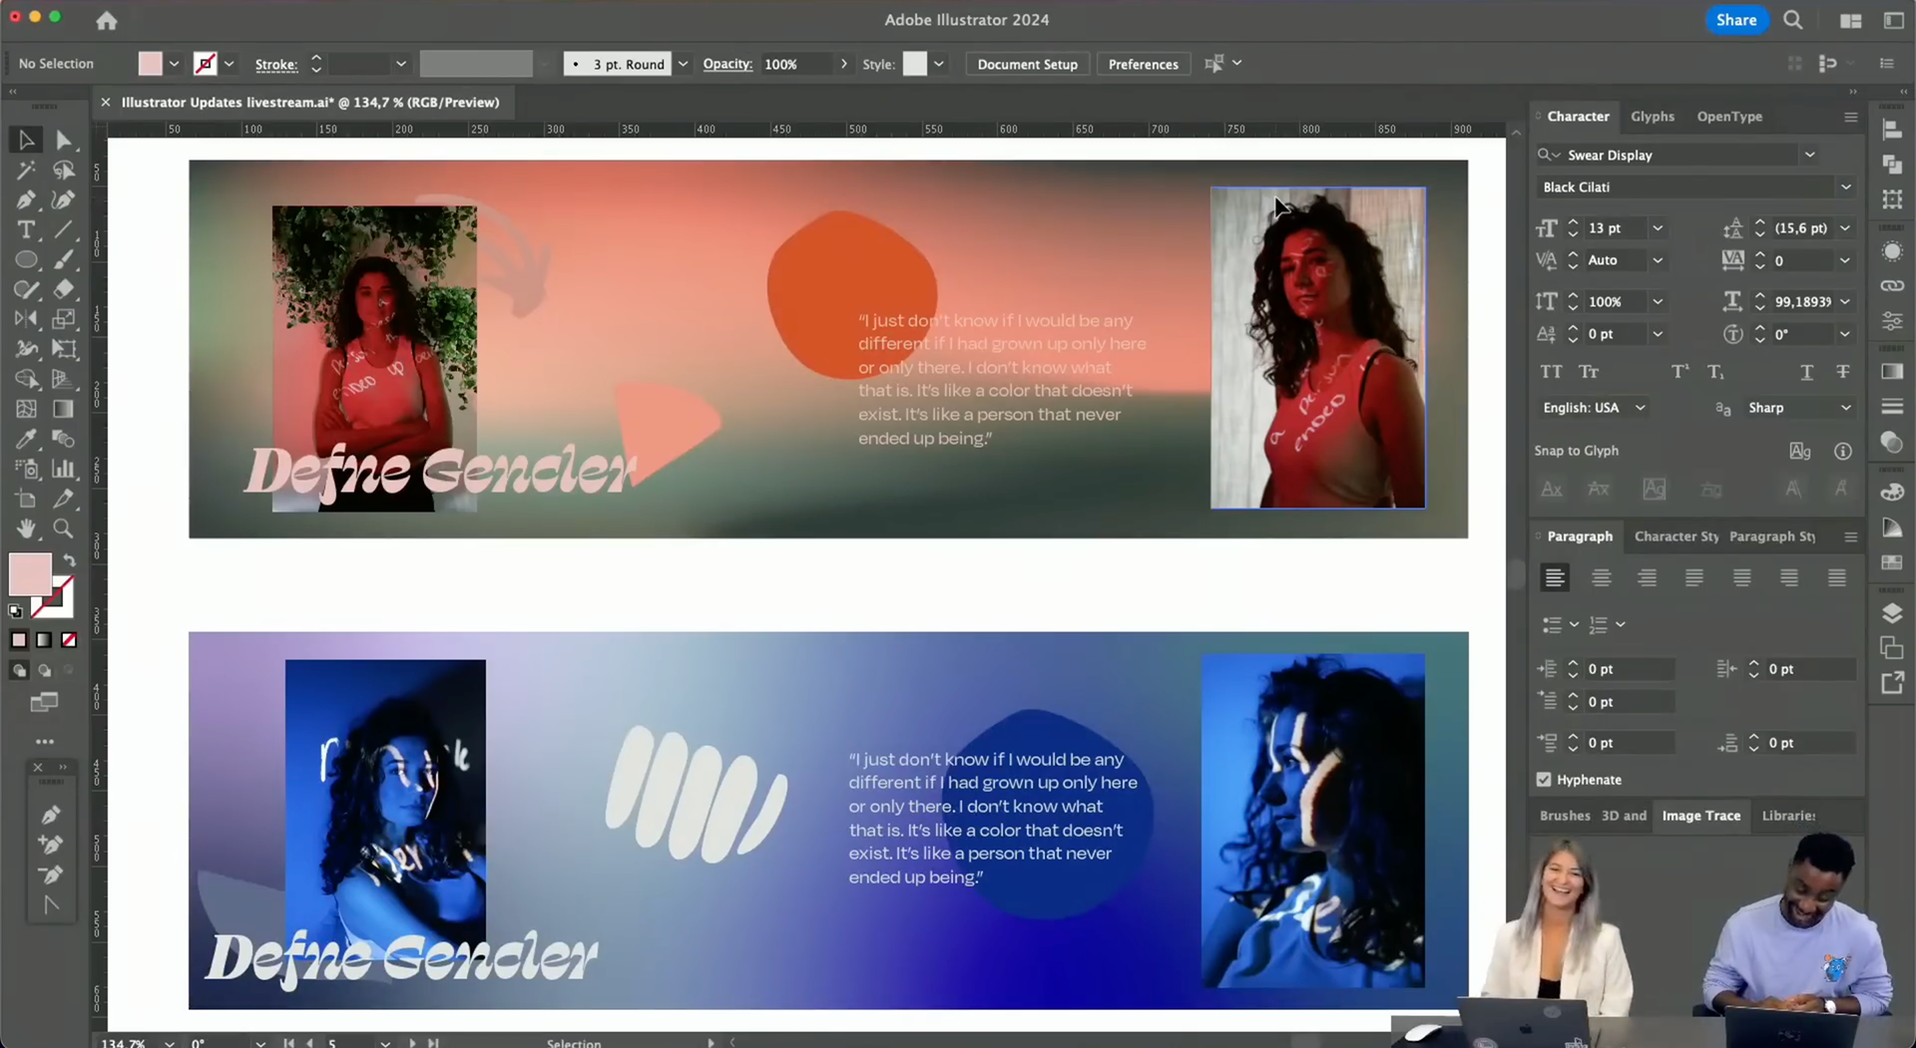Open the stroke weight dropdown
Viewport: 1916px width, 1048px height.
click(x=400, y=64)
